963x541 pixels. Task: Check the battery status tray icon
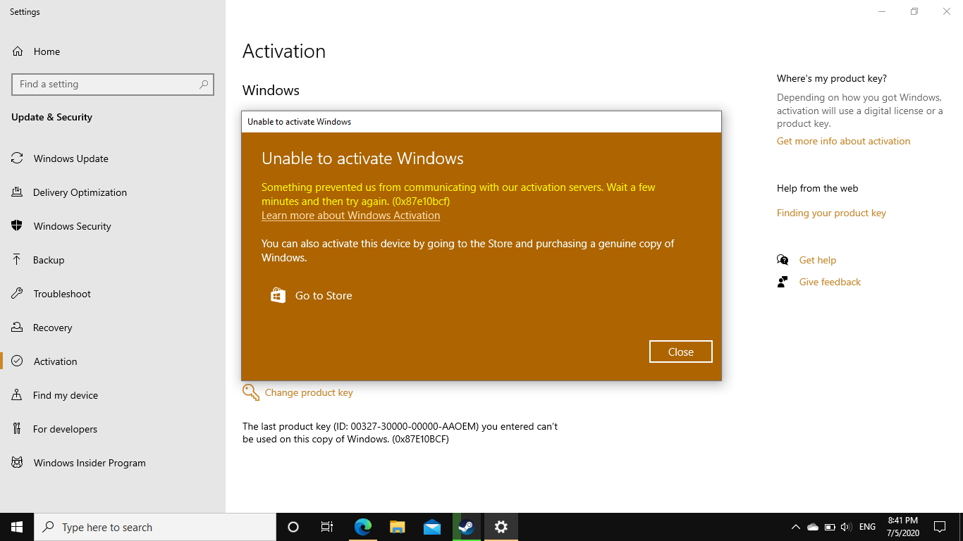click(x=830, y=527)
